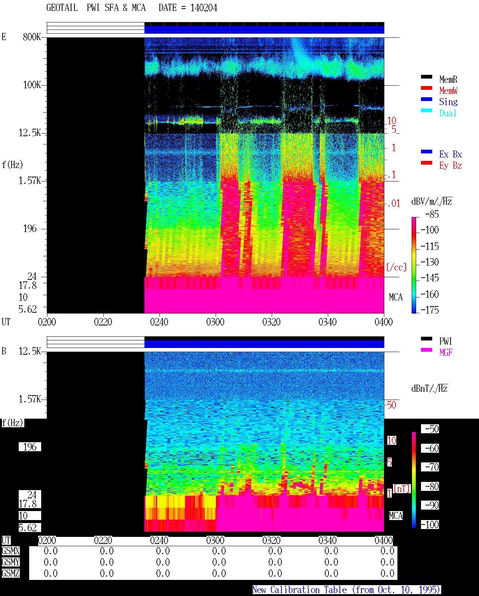
Task: Click the black PWI legend swatch
Action: [x=427, y=339]
